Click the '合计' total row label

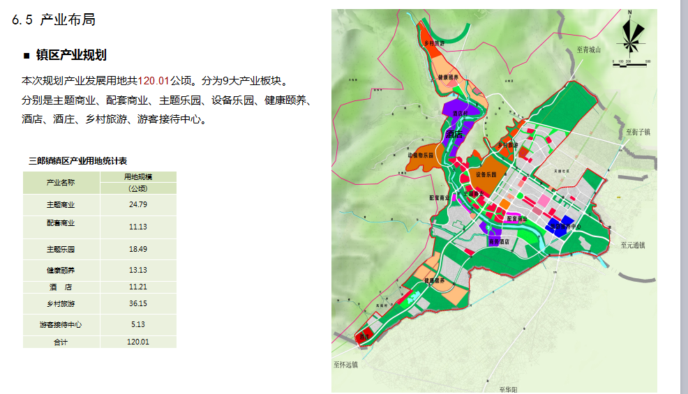pos(61,342)
